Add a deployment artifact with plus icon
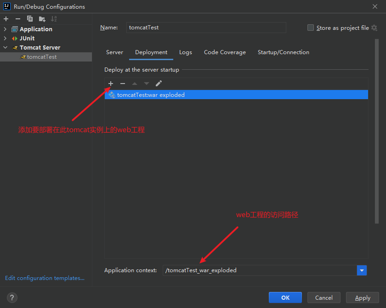This screenshot has height=308, width=386. point(111,84)
